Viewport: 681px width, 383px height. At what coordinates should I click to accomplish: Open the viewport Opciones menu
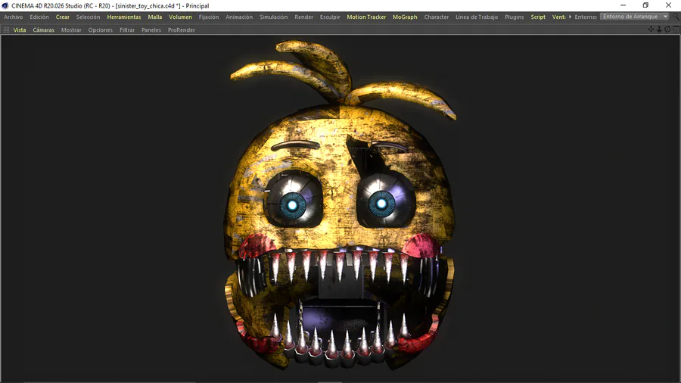coord(101,30)
